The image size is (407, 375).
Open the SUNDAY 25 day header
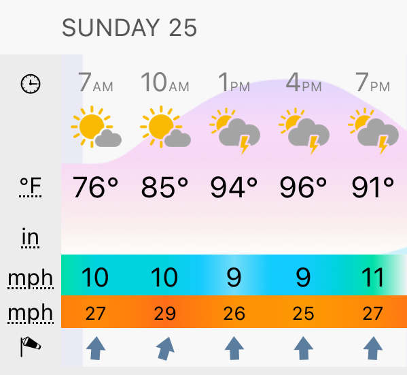tap(129, 28)
